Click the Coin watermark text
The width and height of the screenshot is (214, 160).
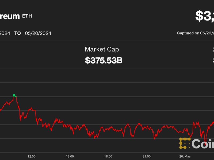click(x=203, y=144)
